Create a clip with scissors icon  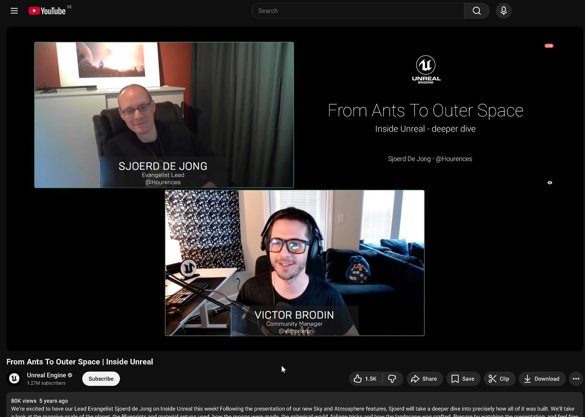pyautogui.click(x=499, y=379)
